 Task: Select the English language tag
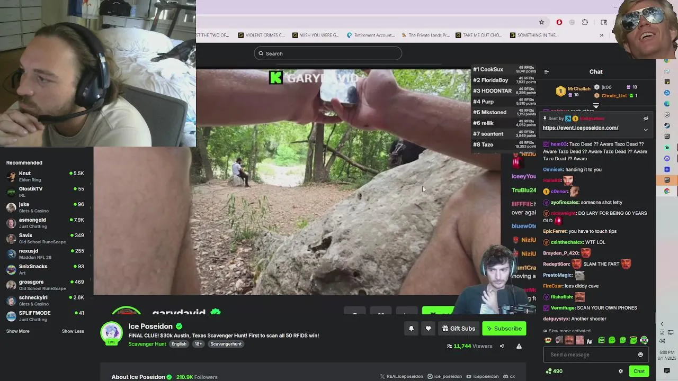point(179,344)
